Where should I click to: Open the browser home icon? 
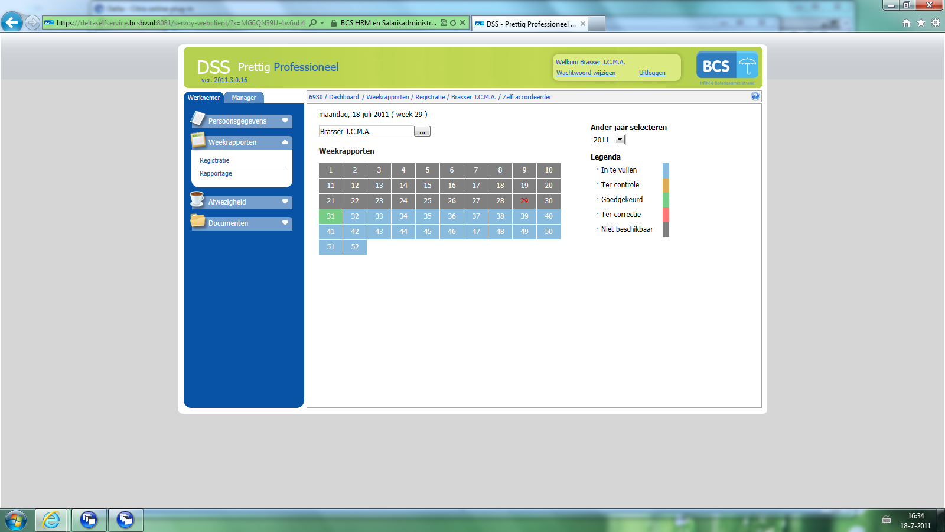coord(907,23)
